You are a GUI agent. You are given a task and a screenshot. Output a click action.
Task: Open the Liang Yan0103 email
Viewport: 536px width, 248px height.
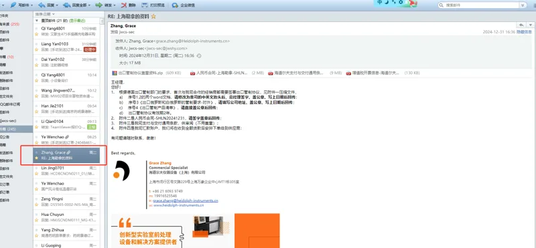click(66, 46)
